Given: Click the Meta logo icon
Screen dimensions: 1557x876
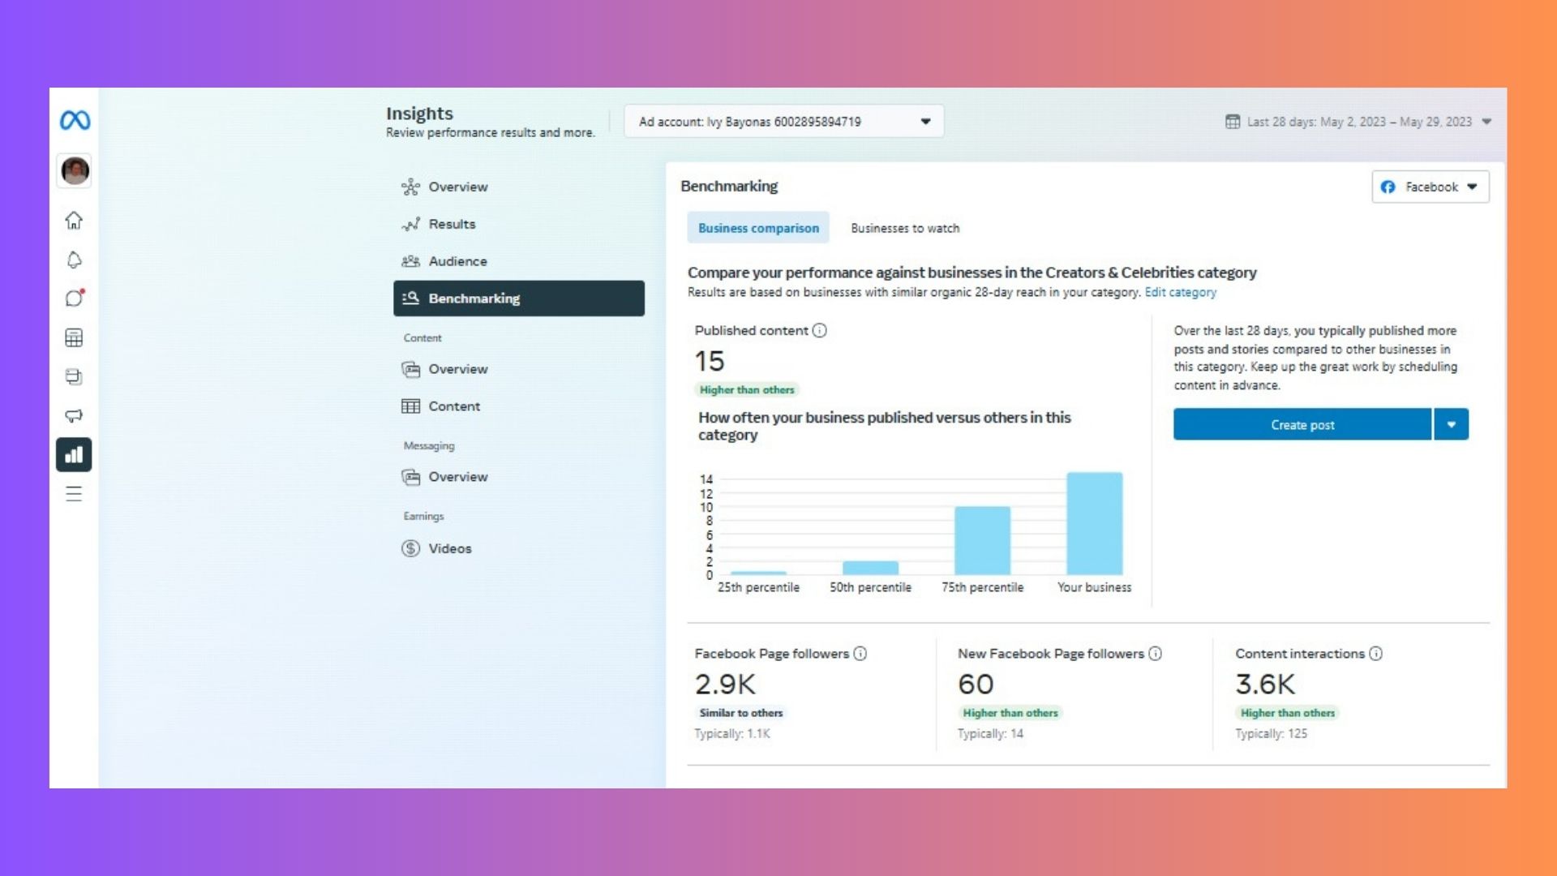Looking at the screenshot, I should pyautogui.click(x=75, y=121).
